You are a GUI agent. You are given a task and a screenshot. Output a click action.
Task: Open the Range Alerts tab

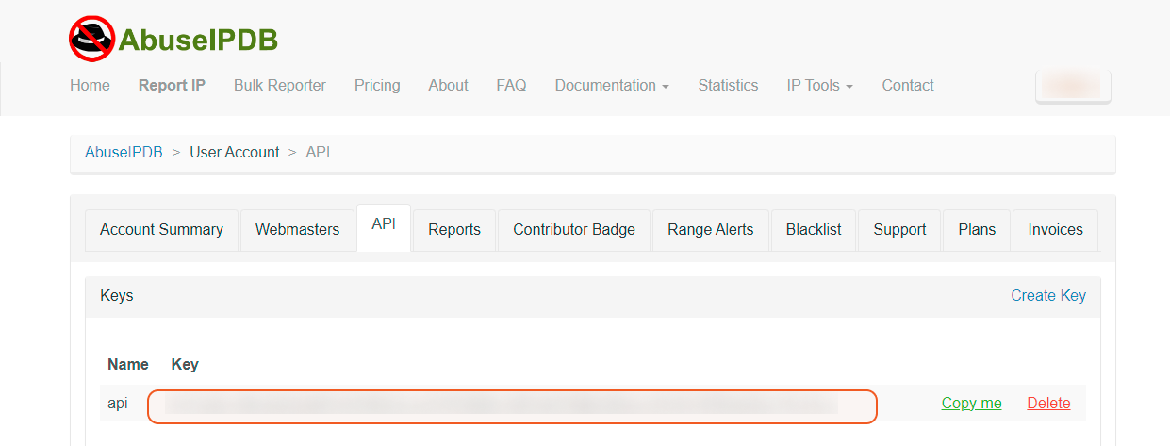pos(710,230)
